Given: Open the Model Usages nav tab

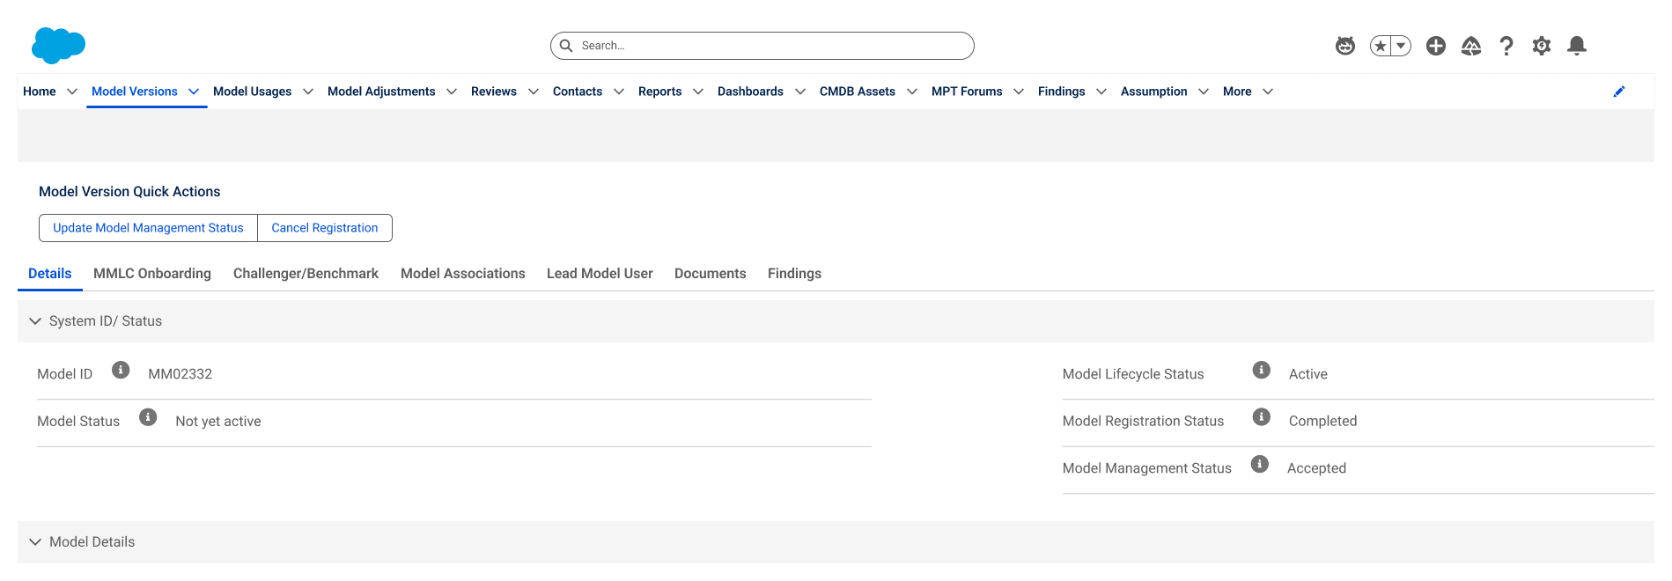Looking at the screenshot, I should [x=253, y=92].
